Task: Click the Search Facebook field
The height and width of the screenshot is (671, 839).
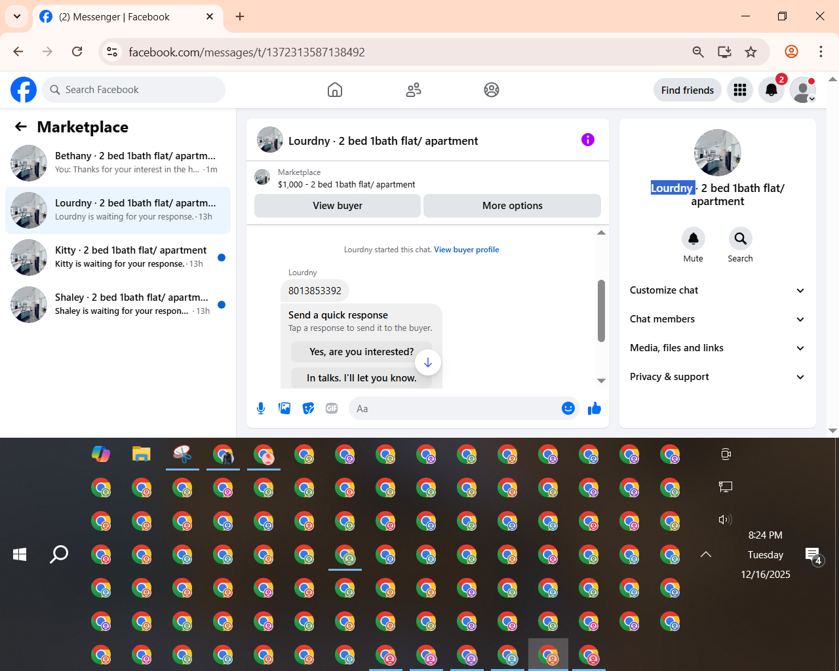Action: pyautogui.click(x=134, y=90)
